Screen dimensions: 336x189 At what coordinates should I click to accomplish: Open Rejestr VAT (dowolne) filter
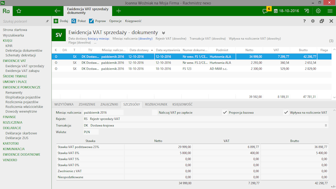click(x=171, y=39)
